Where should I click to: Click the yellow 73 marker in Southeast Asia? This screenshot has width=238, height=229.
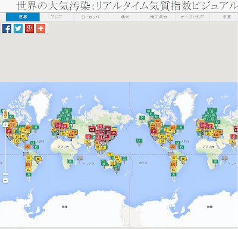(x=109, y=154)
